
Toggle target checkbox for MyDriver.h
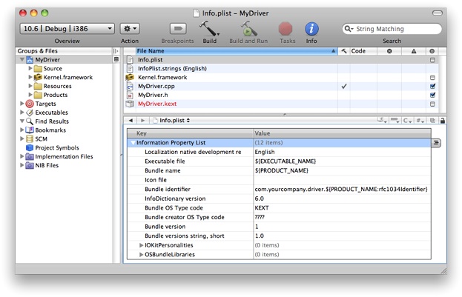(x=432, y=95)
